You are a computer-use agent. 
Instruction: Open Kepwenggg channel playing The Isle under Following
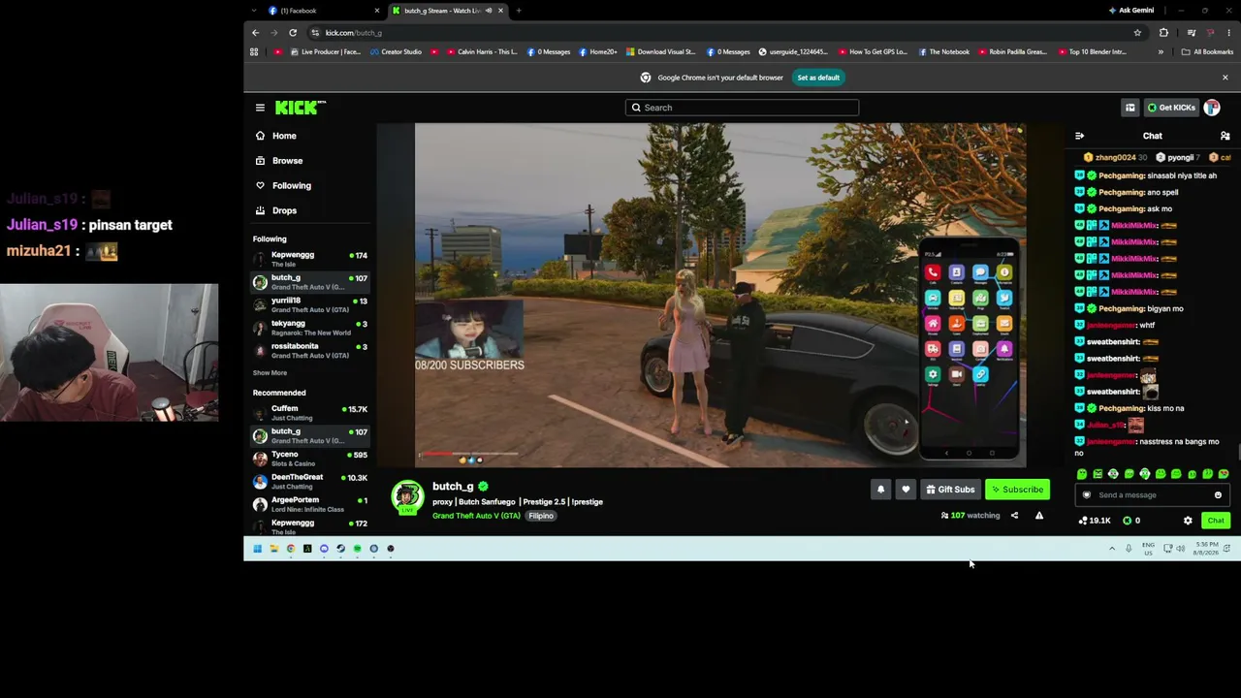(x=310, y=259)
